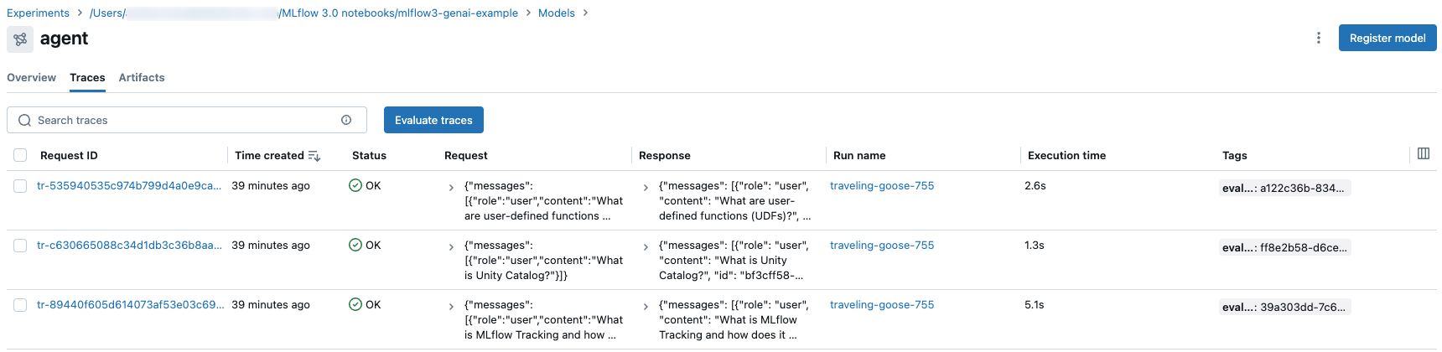Viewport: 1442px width, 352px height.
Task: Expand the request of the first trace
Action: tap(451, 188)
